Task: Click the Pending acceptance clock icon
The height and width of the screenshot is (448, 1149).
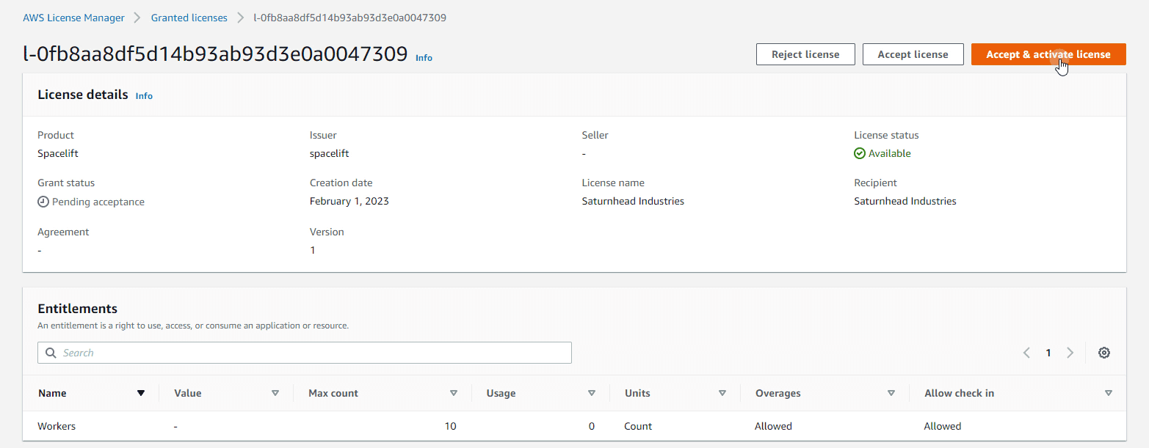Action: tap(43, 202)
